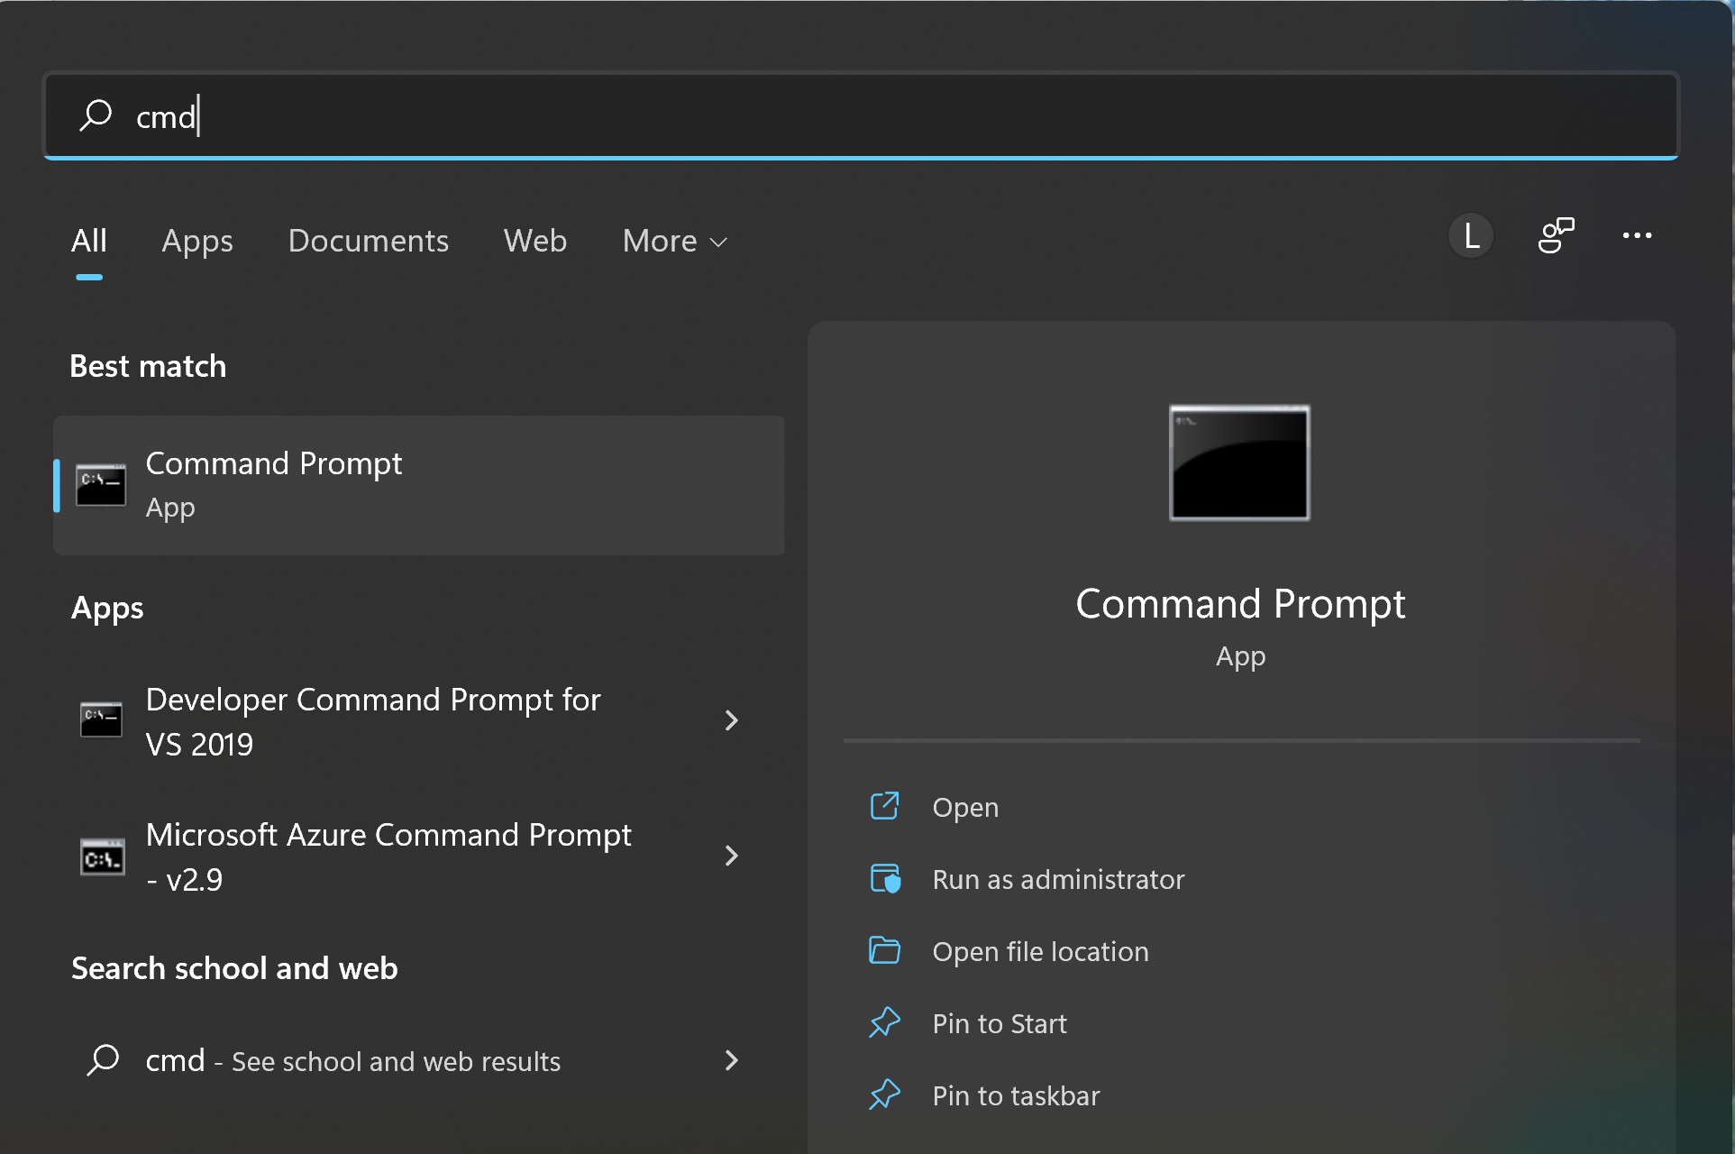
Task: Click the Run as administrator shield icon
Action: click(885, 879)
